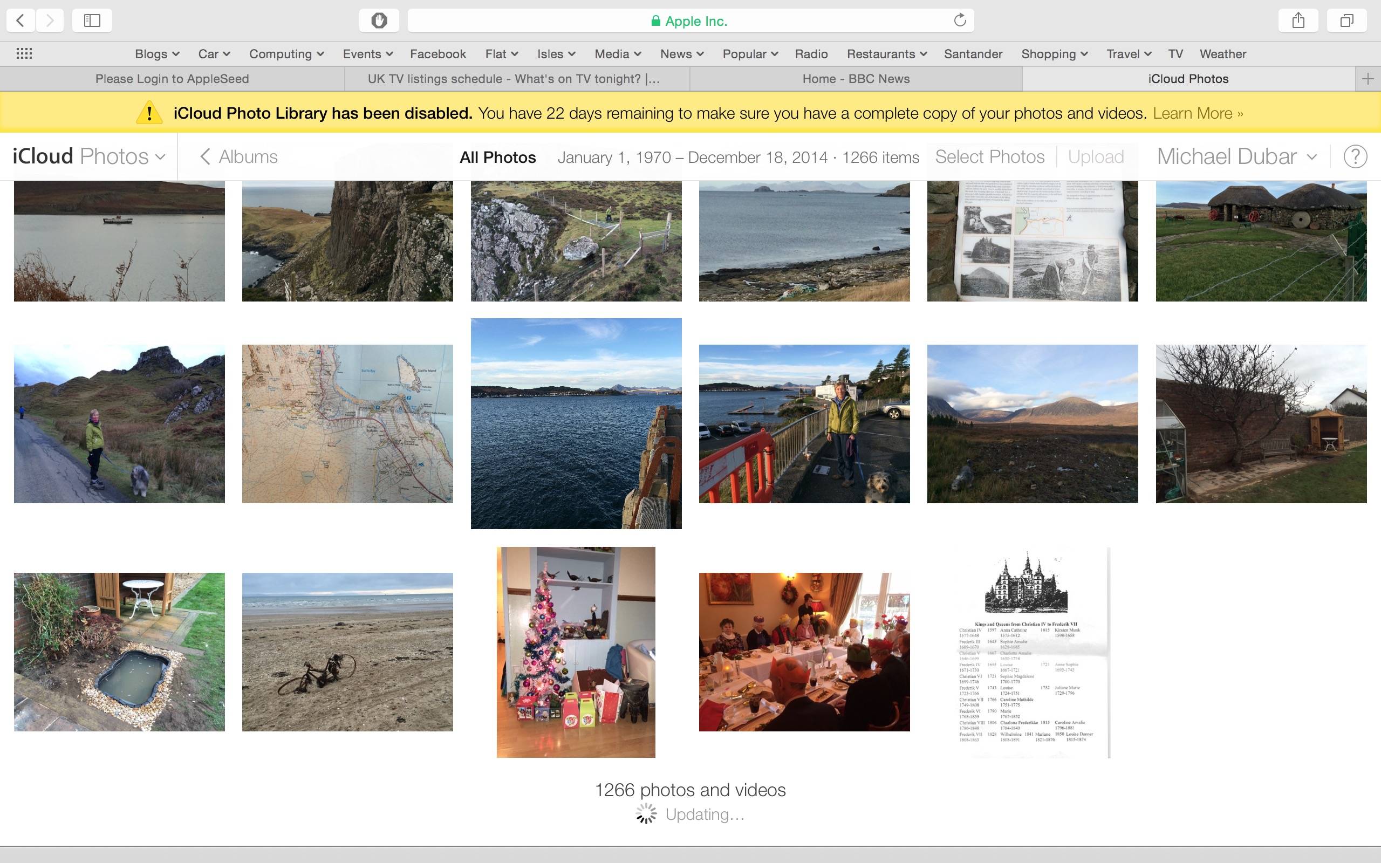The height and width of the screenshot is (863, 1381).
Task: Click the BBC News browser tab
Action: pos(856,79)
